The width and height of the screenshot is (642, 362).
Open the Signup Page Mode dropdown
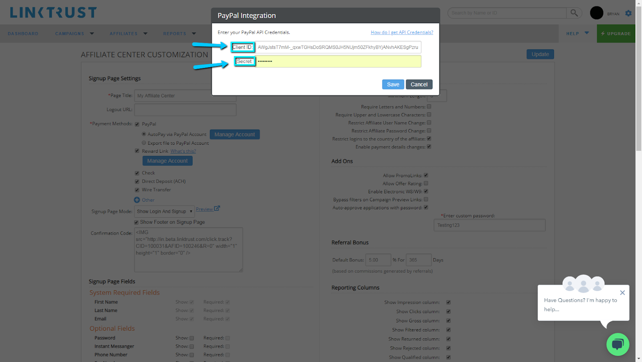tap(165, 211)
